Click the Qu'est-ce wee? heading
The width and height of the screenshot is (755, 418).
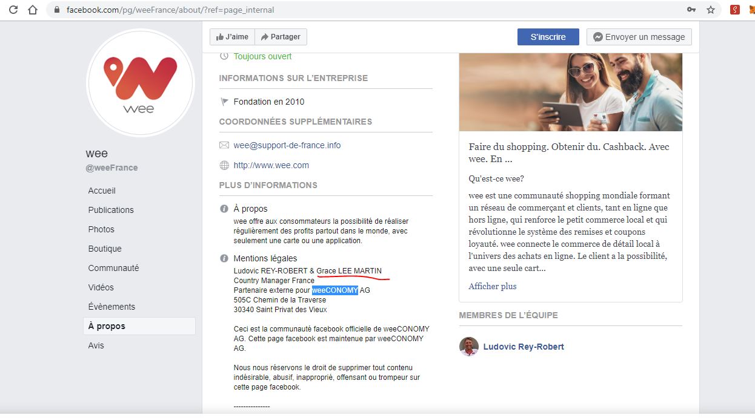[x=496, y=179]
